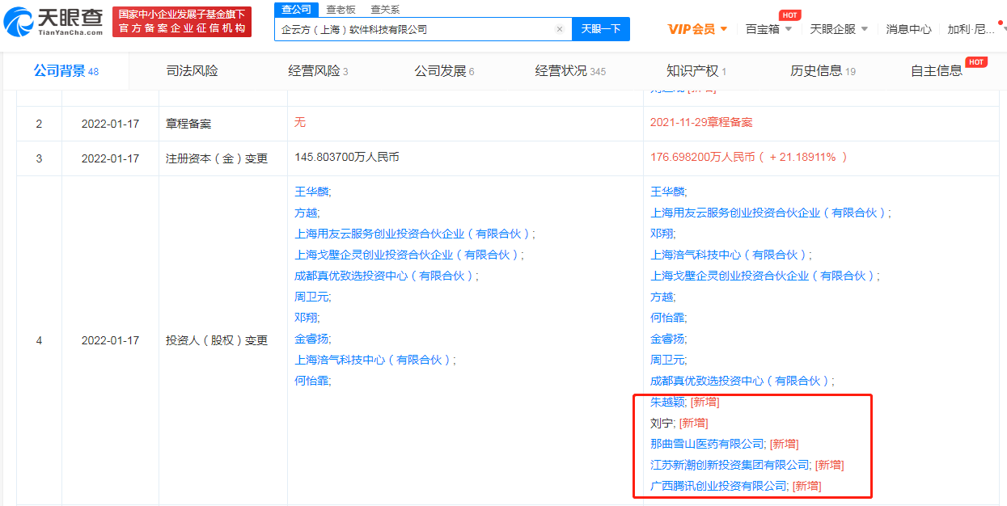Open 上海戈壁企灵创业投资合伙企业 in the before-change list

[408, 255]
